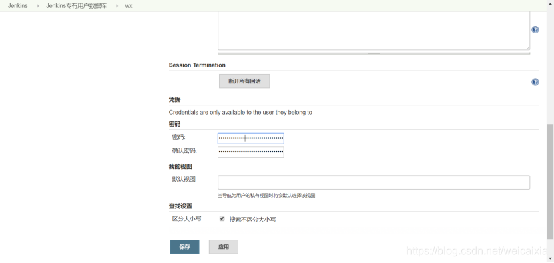Click into the 默认视图 text field
This screenshot has width=554, height=263.
pos(374,182)
